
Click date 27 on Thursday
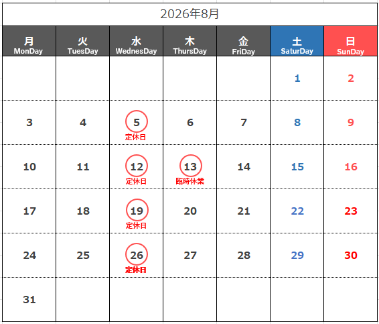coord(190,256)
